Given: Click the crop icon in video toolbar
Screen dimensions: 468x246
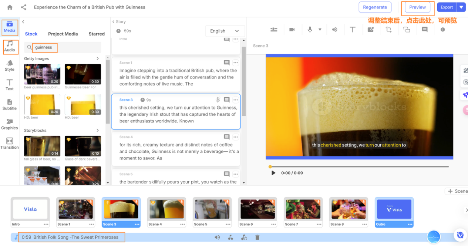Looking at the screenshot, I should pyautogui.click(x=388, y=30).
